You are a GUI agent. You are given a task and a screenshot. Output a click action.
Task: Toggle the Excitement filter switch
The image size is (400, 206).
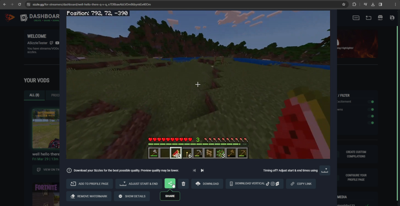(x=371, y=102)
